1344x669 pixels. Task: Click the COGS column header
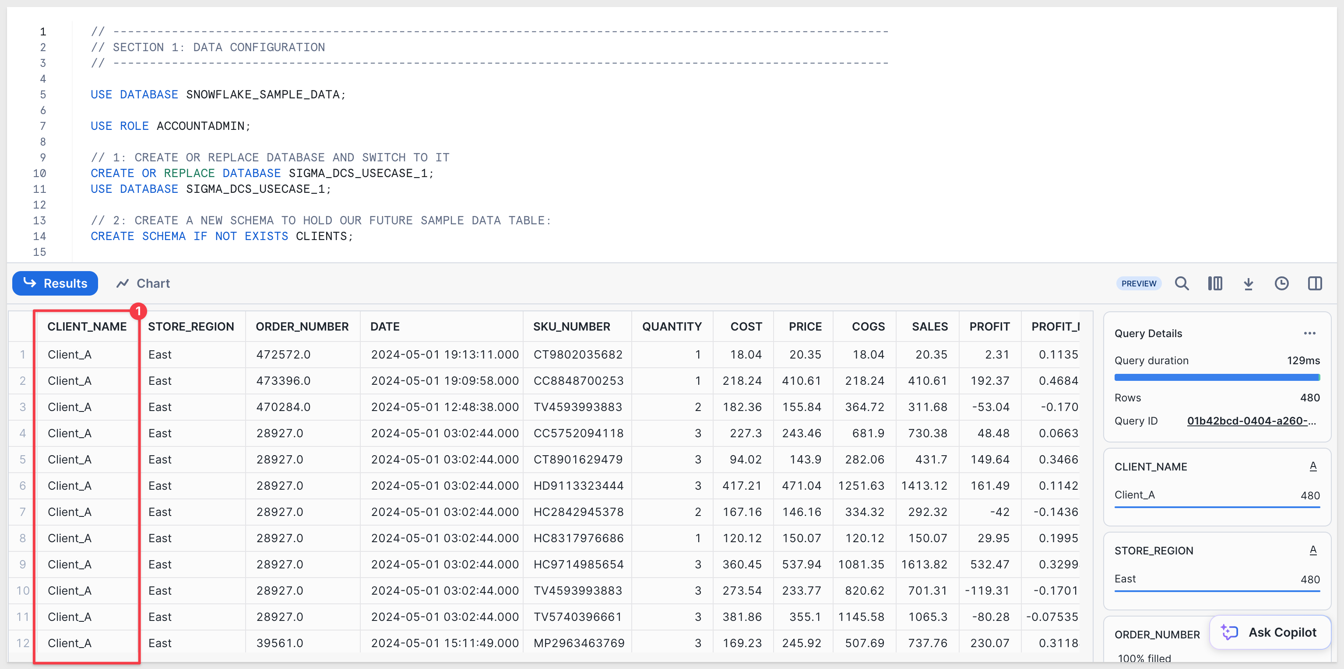(865, 327)
